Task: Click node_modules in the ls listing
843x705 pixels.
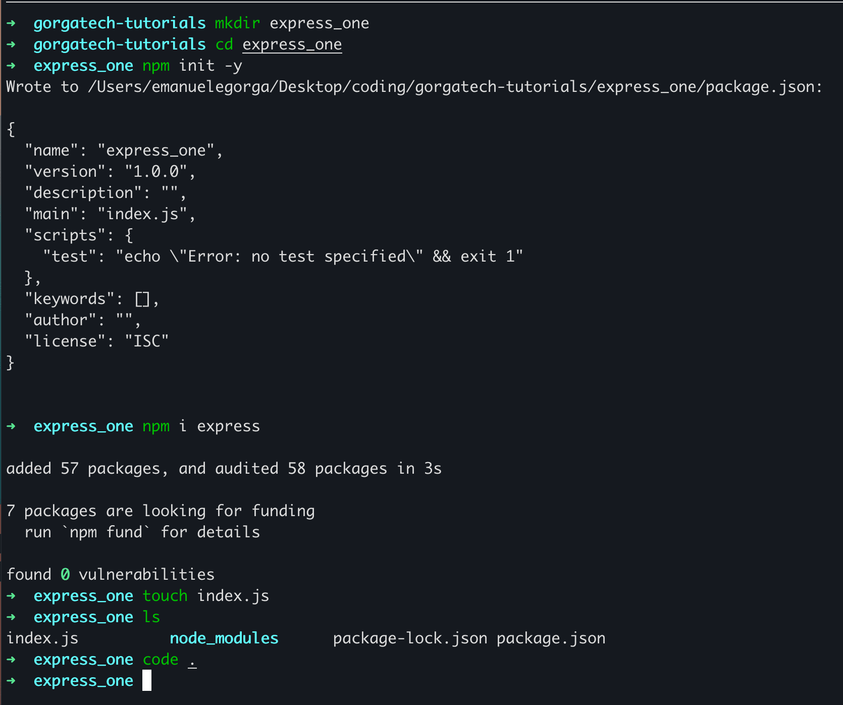Action: tap(224, 638)
